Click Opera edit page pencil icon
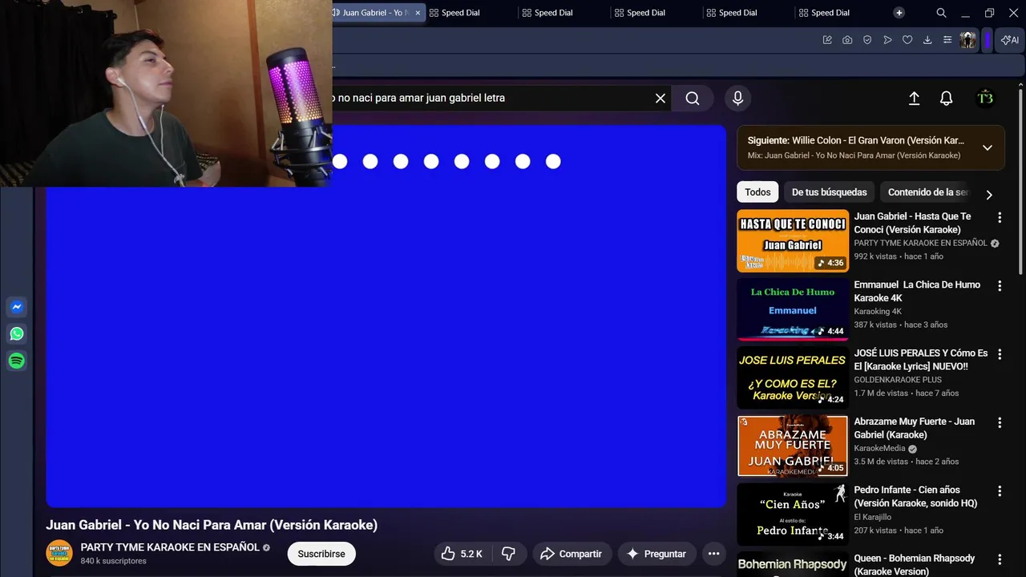1026x577 pixels. (827, 40)
